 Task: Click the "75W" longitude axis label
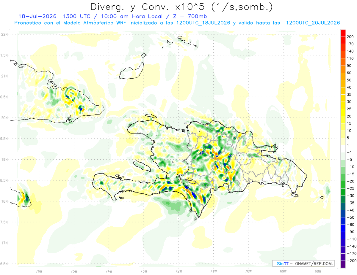[74, 271]
